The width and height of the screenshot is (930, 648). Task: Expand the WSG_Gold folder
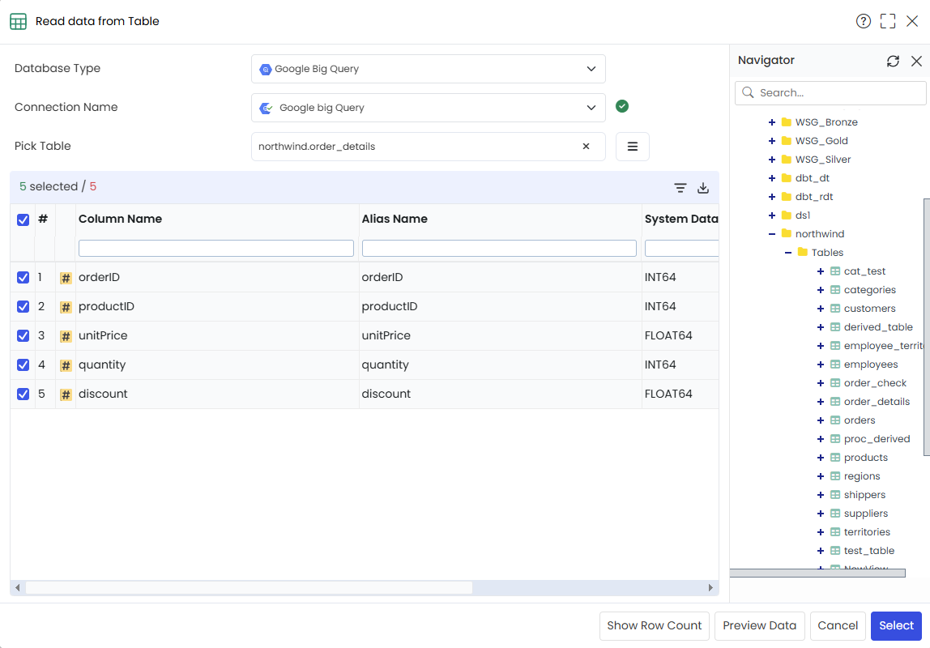pyautogui.click(x=772, y=141)
